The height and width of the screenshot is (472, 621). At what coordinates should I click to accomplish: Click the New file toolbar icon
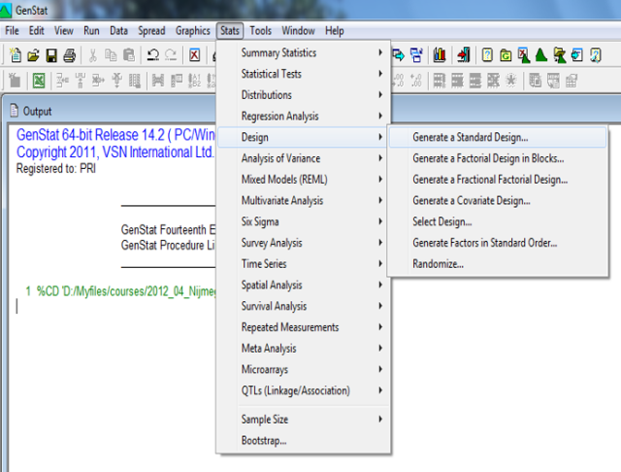[14, 55]
